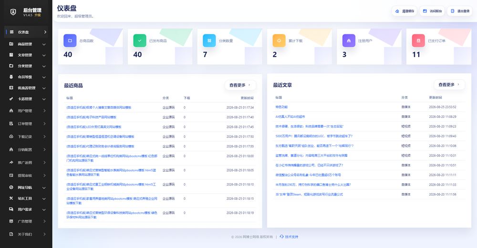Click the 退出登录 button label
The height and width of the screenshot is (248, 477).
(x=463, y=11)
